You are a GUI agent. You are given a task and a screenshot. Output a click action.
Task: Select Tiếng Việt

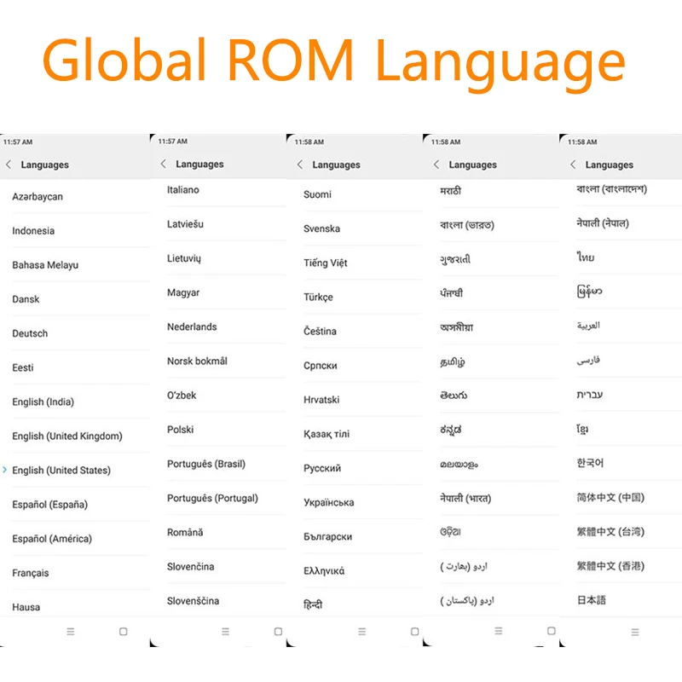[x=326, y=263]
